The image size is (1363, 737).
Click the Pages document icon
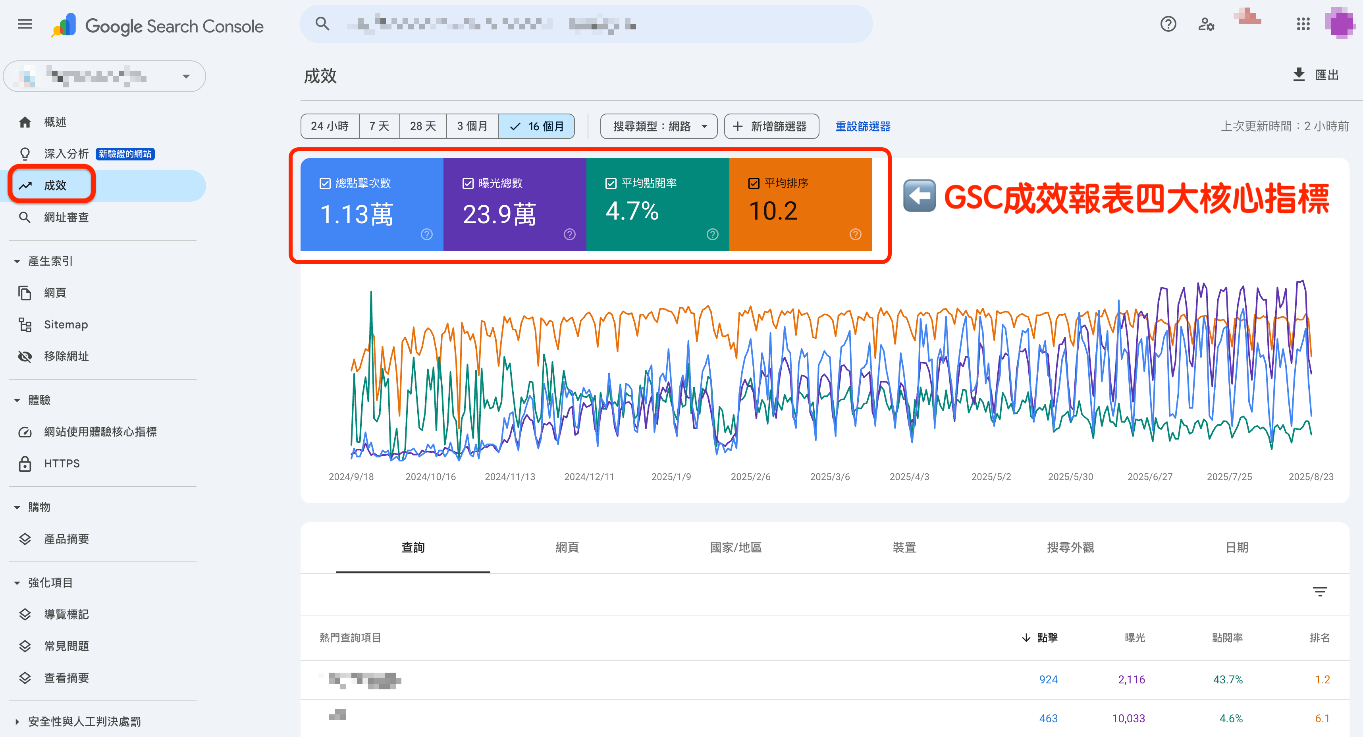coord(25,293)
